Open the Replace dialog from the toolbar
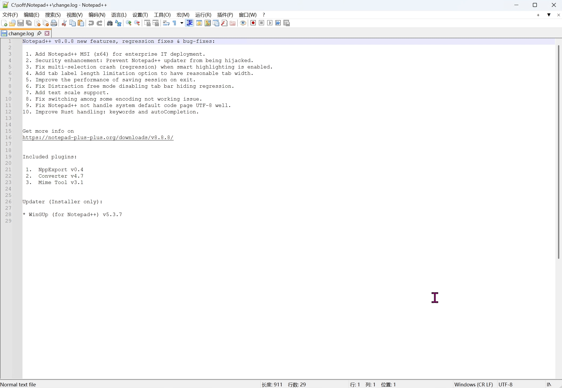 (x=118, y=23)
